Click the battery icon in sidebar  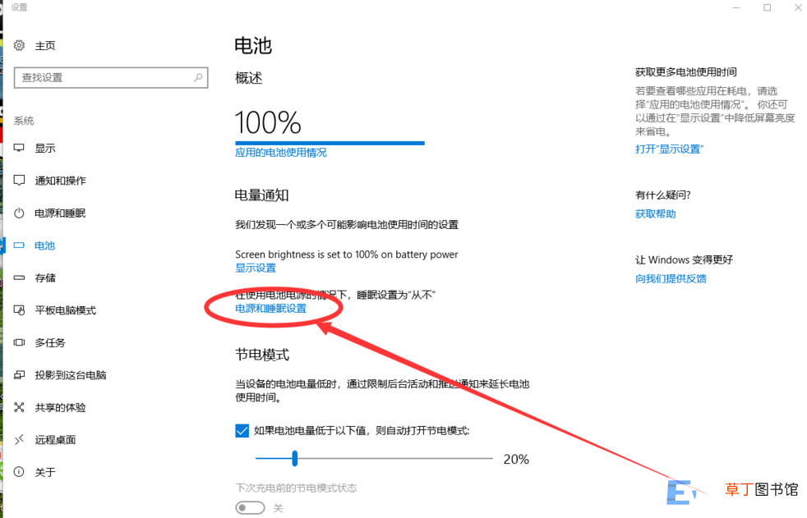(x=19, y=245)
